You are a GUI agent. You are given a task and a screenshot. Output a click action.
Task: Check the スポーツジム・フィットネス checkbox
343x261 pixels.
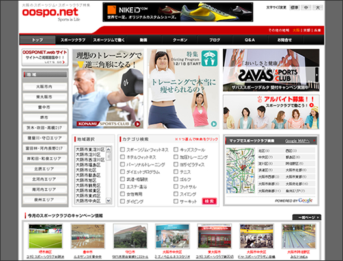(123, 149)
